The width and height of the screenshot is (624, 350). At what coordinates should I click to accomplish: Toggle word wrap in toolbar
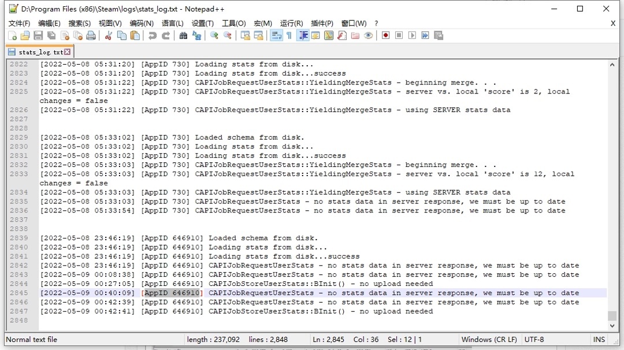point(276,36)
